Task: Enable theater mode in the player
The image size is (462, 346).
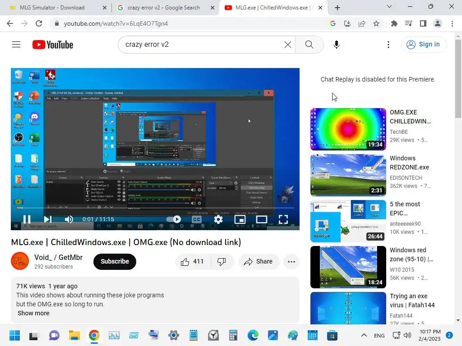Action: (x=261, y=219)
